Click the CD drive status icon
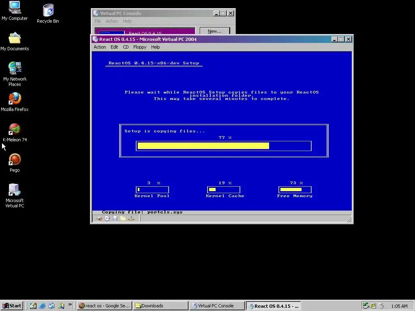 coord(107,218)
